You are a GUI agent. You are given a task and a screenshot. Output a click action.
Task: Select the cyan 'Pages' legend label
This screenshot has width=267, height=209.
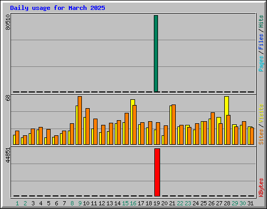point(261,64)
